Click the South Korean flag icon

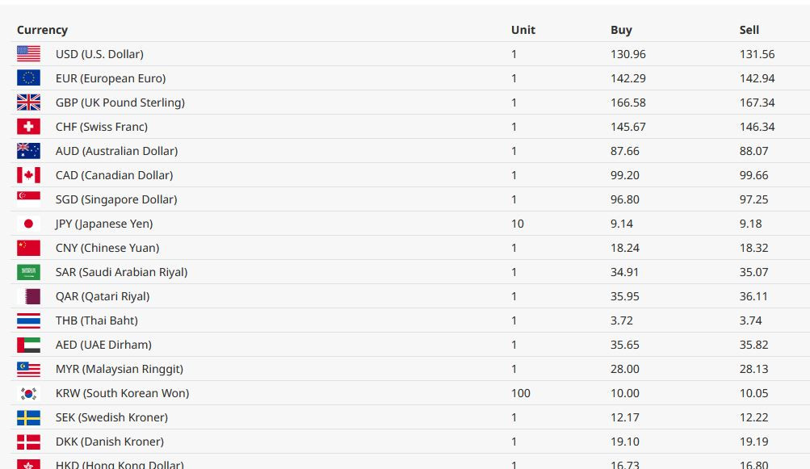click(28, 394)
